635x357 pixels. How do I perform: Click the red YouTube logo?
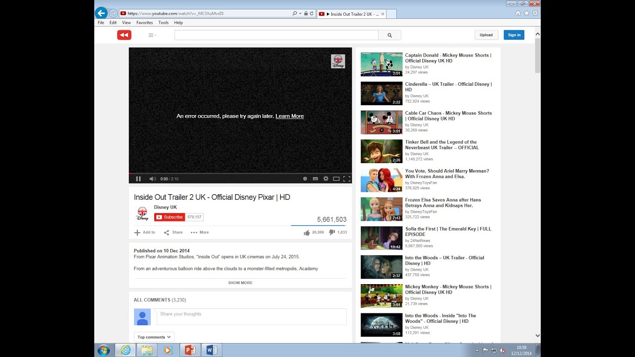coord(124,35)
